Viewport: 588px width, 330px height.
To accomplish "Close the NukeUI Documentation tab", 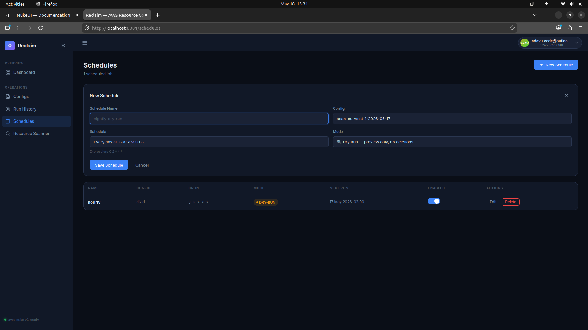I will [77, 15].
